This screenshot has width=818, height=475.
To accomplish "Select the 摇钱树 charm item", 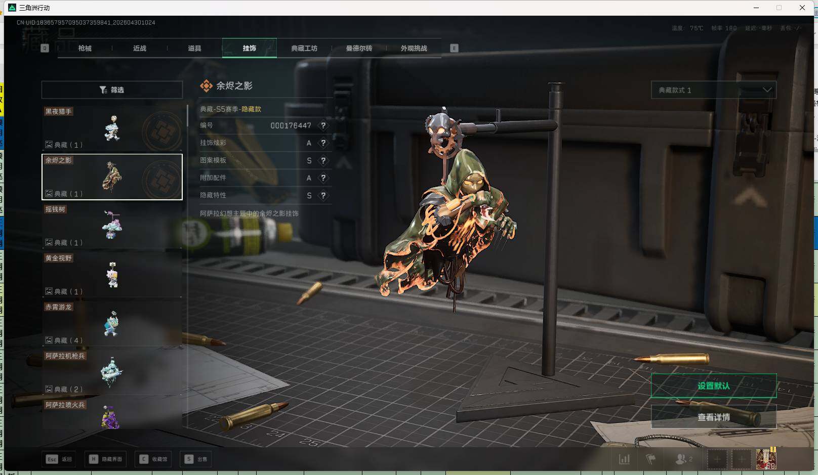I will click(x=112, y=226).
